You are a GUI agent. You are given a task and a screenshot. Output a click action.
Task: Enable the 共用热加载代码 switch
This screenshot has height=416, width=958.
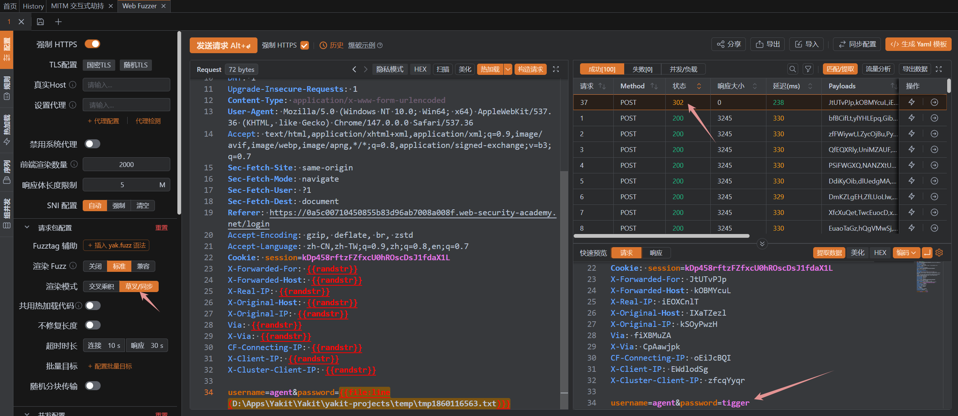click(93, 306)
